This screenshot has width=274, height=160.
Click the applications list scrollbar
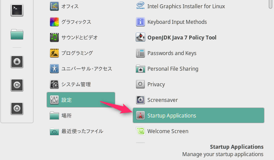tap(271, 4)
